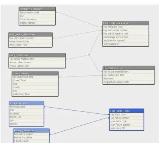Click 'key stock code' in Fact_table_items
Viewport: 160px width, 143px height.
pyautogui.click(x=126, y=114)
